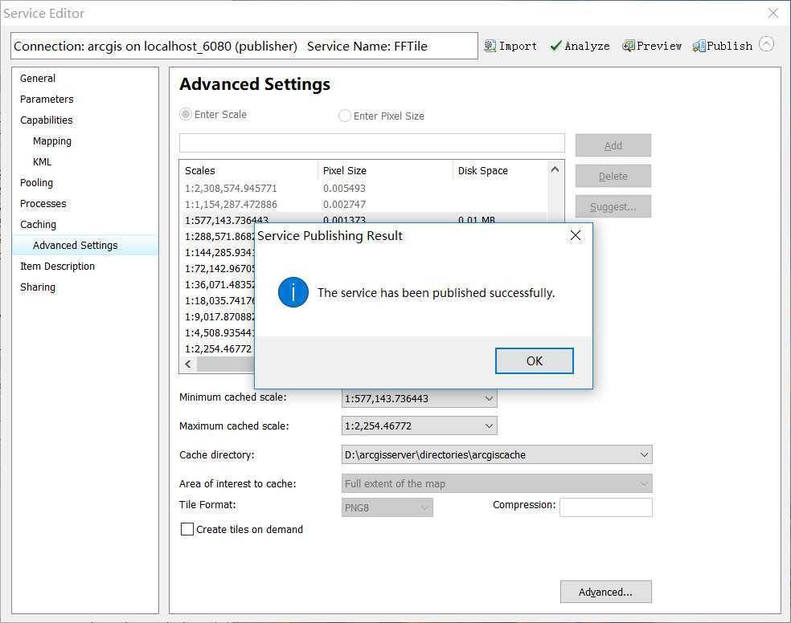Run Analyze from the toolbar

tap(580, 46)
